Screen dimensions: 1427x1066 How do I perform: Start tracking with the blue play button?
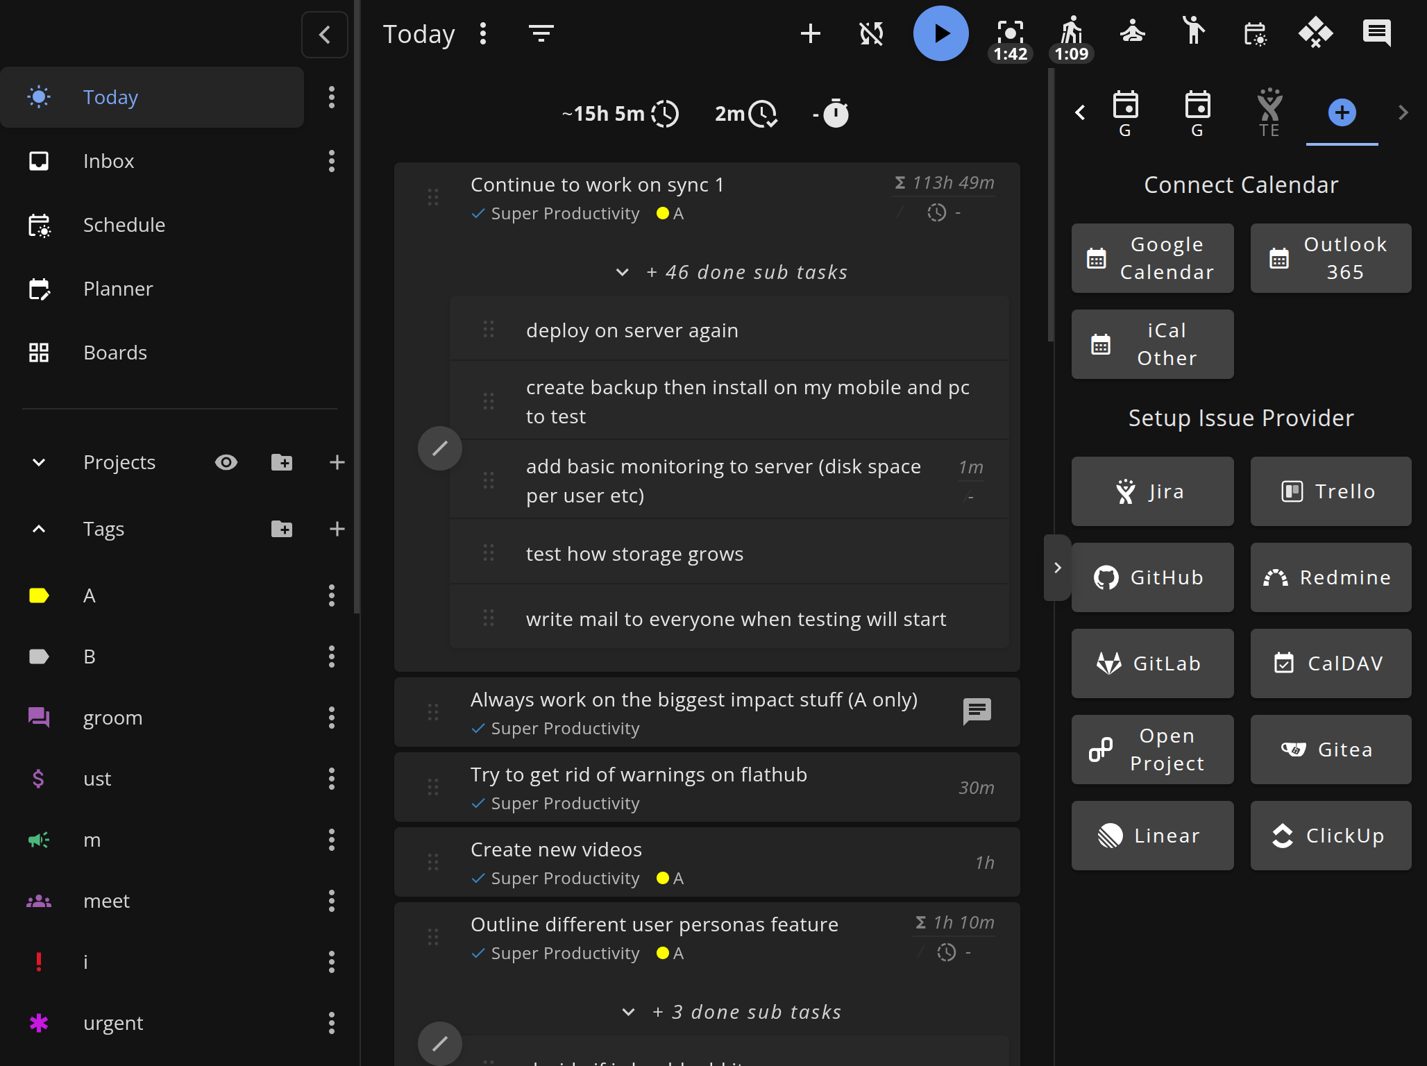[x=940, y=33]
